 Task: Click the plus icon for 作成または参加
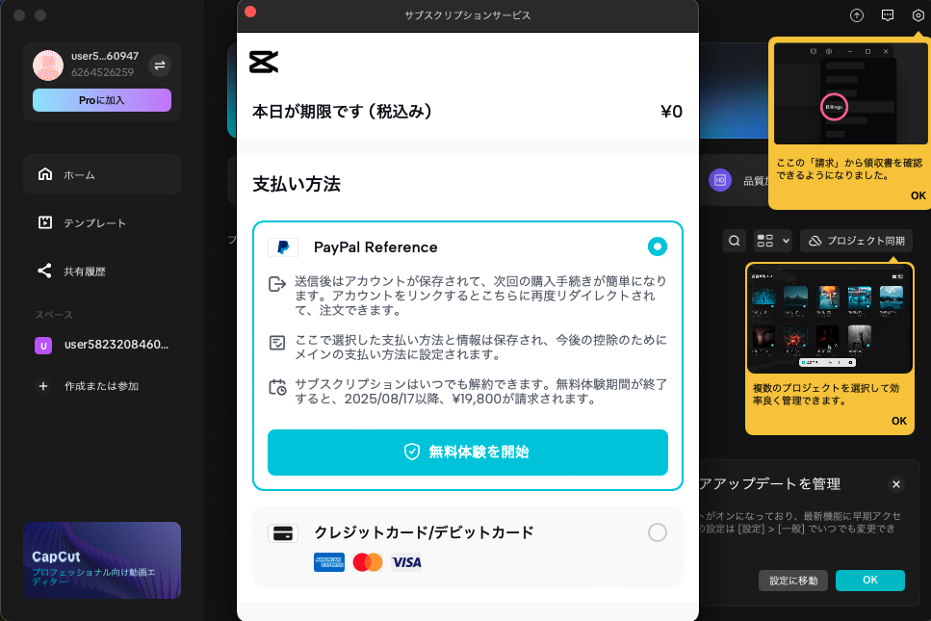tap(43, 386)
